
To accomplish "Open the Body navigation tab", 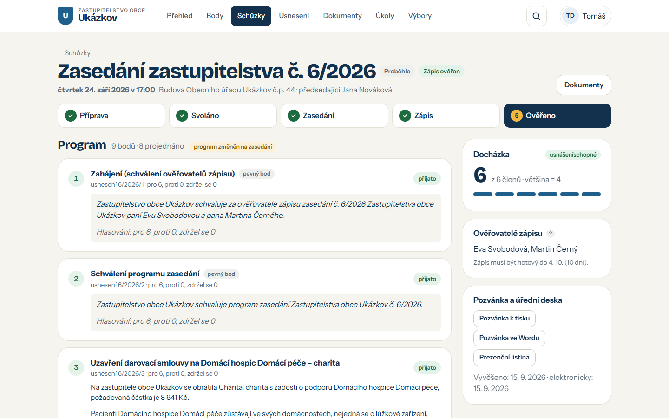I will (215, 16).
